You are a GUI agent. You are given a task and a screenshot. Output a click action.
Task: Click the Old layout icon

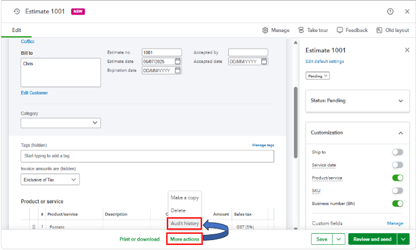[379, 30]
